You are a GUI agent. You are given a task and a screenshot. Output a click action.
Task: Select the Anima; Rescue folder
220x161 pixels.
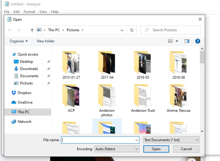click(x=179, y=98)
